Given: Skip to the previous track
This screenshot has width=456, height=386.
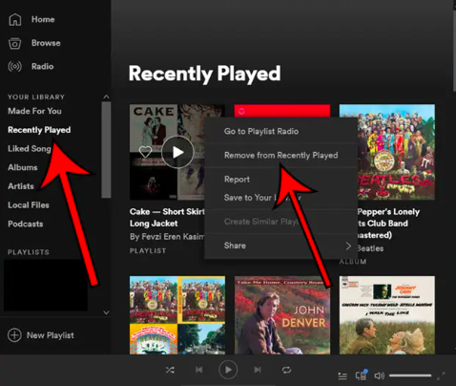Looking at the screenshot, I should click(199, 370).
